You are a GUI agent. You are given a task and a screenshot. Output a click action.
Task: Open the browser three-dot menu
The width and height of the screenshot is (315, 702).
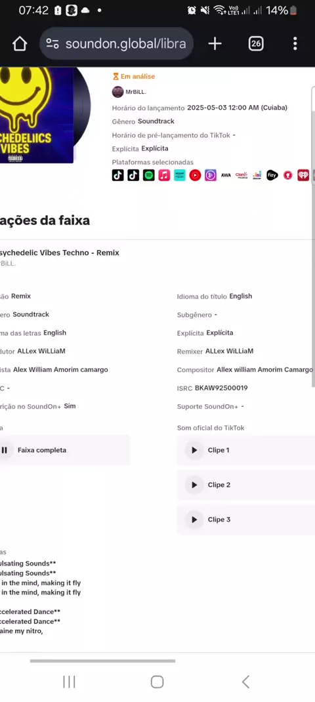(x=295, y=43)
